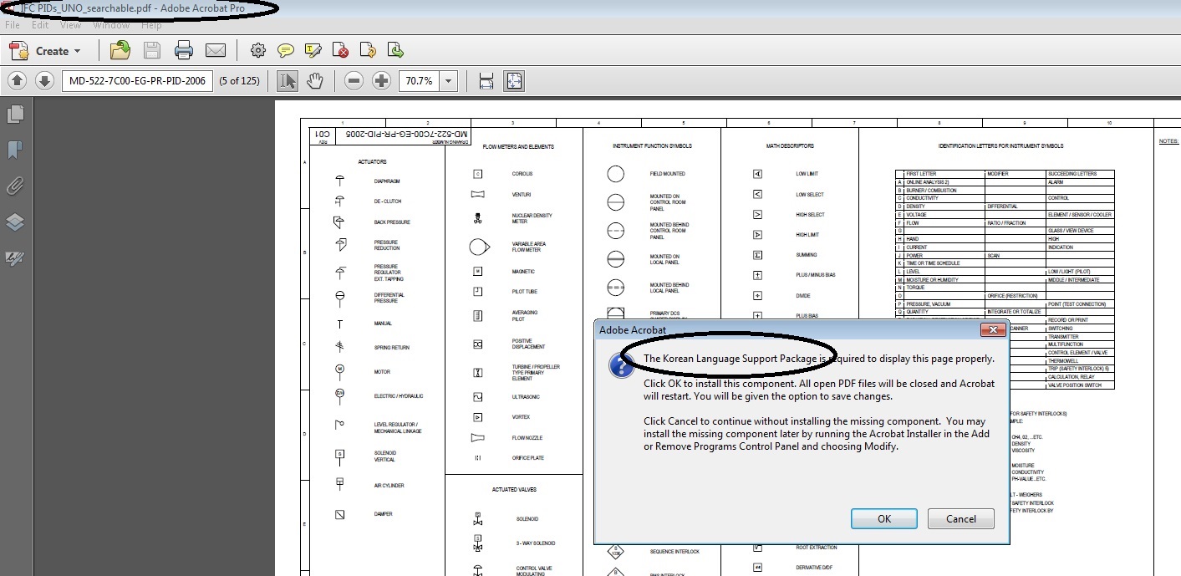Screen dimensions: 1181x576
Task: Open the Window menu
Action: (x=111, y=25)
